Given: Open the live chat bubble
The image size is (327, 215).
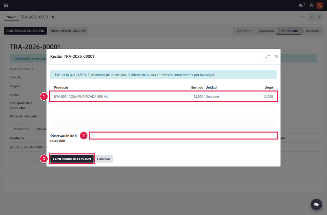Looking at the screenshot, I should click(316, 204).
